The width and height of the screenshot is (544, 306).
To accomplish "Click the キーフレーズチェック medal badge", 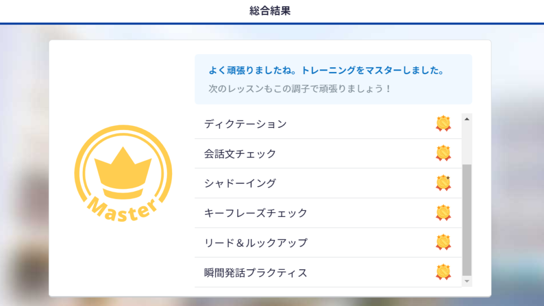I will click(x=443, y=212).
